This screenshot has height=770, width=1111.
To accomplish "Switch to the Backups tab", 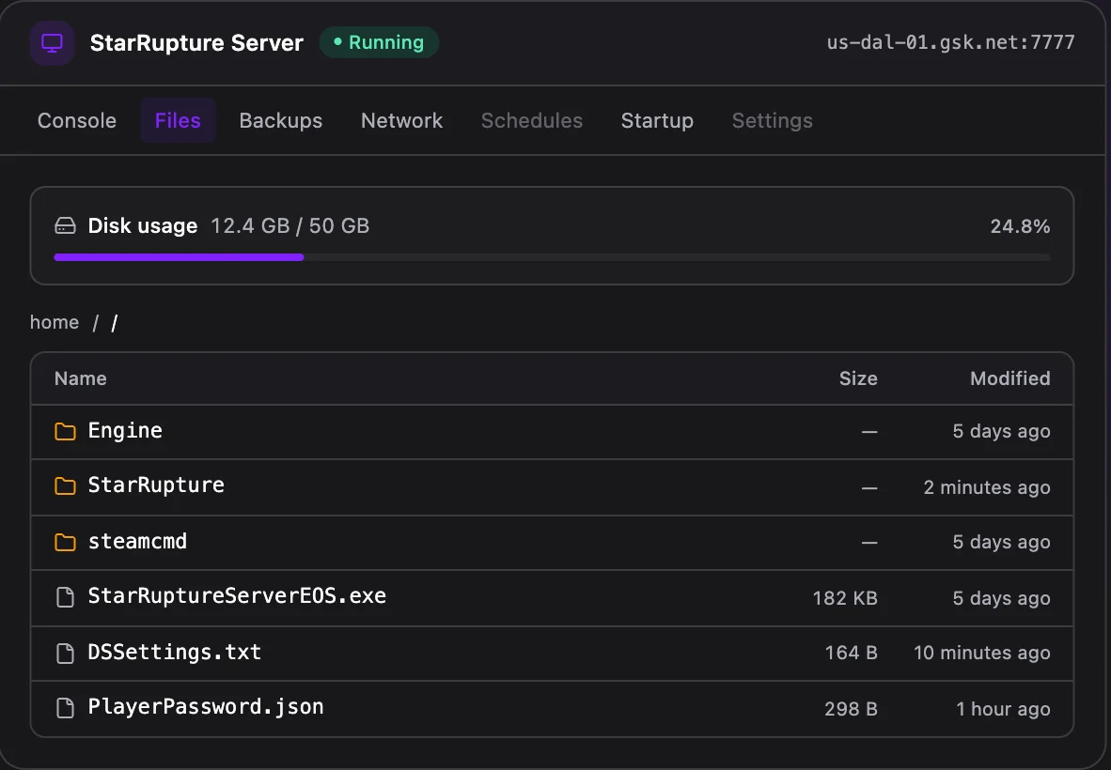I will (281, 120).
